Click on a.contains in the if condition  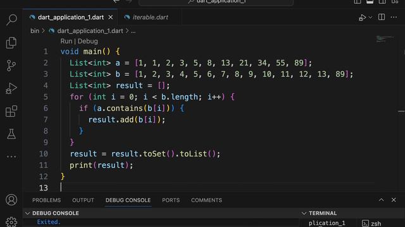120,108
